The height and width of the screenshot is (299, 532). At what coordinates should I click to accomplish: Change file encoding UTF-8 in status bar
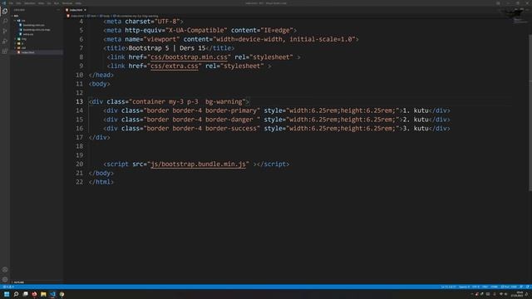pyautogui.click(x=475, y=287)
